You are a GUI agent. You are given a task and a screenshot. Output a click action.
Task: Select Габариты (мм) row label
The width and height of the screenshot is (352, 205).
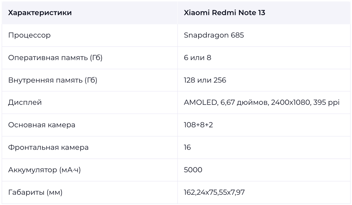pyautogui.click(x=35, y=192)
